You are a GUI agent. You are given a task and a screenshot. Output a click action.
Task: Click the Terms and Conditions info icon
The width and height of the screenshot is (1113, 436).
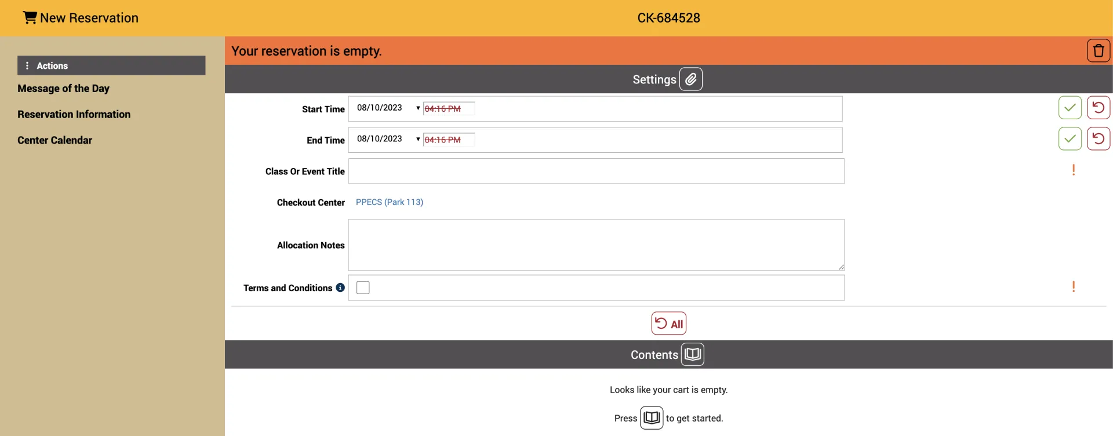coord(340,288)
